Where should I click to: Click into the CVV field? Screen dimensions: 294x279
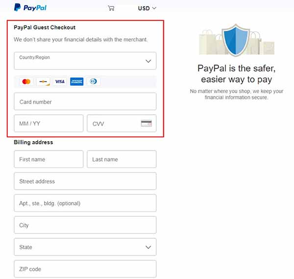click(x=122, y=123)
